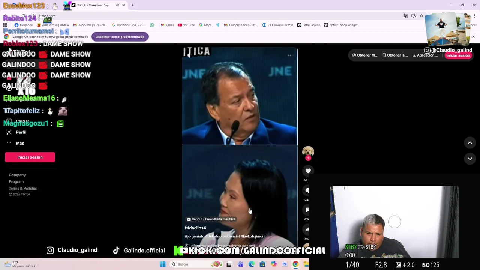
Task: Click the install app icon in address bar
Action: (413, 16)
